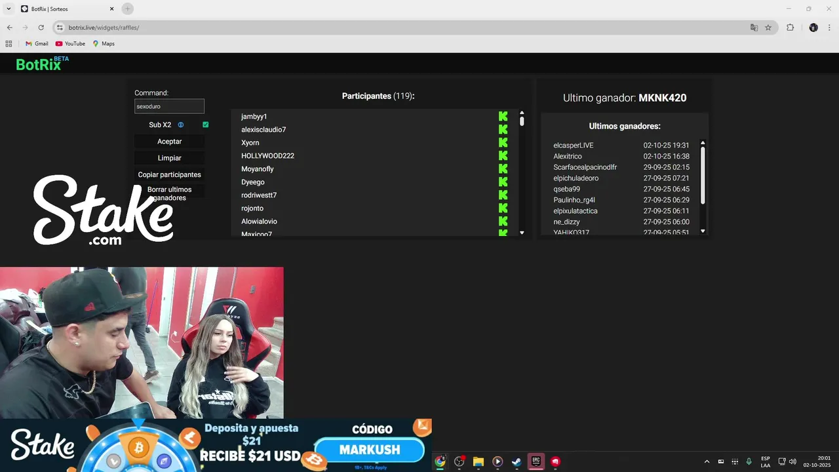This screenshot has width=839, height=472.
Task: Open the taskbar clock and date
Action: (x=817, y=462)
